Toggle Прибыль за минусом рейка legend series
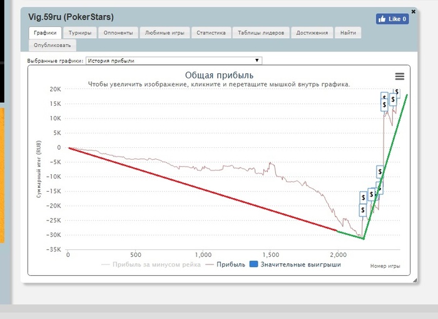 (x=151, y=264)
